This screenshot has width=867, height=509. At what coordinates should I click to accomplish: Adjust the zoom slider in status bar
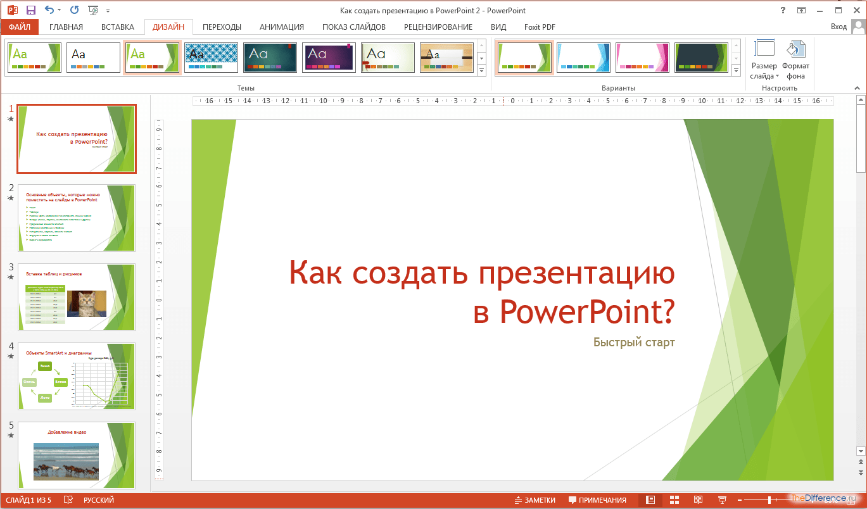coord(769,500)
